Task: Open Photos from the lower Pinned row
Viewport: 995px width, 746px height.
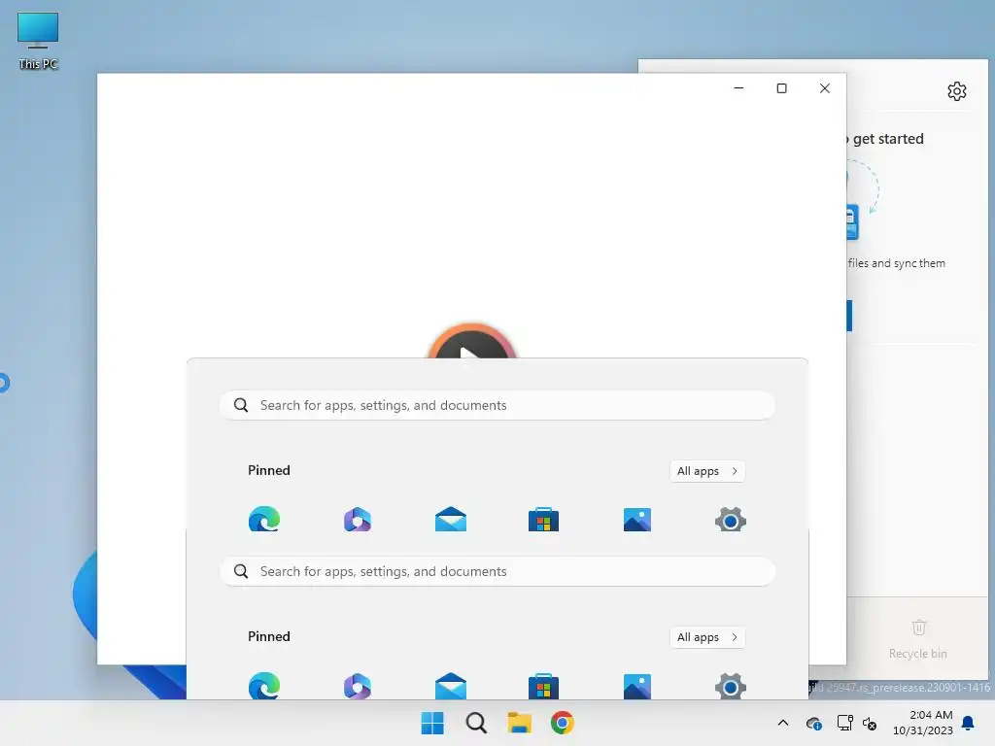Action: tap(637, 686)
